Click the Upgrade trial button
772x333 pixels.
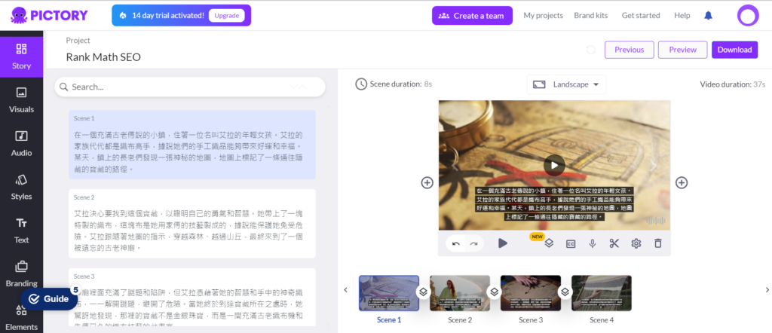tap(226, 16)
